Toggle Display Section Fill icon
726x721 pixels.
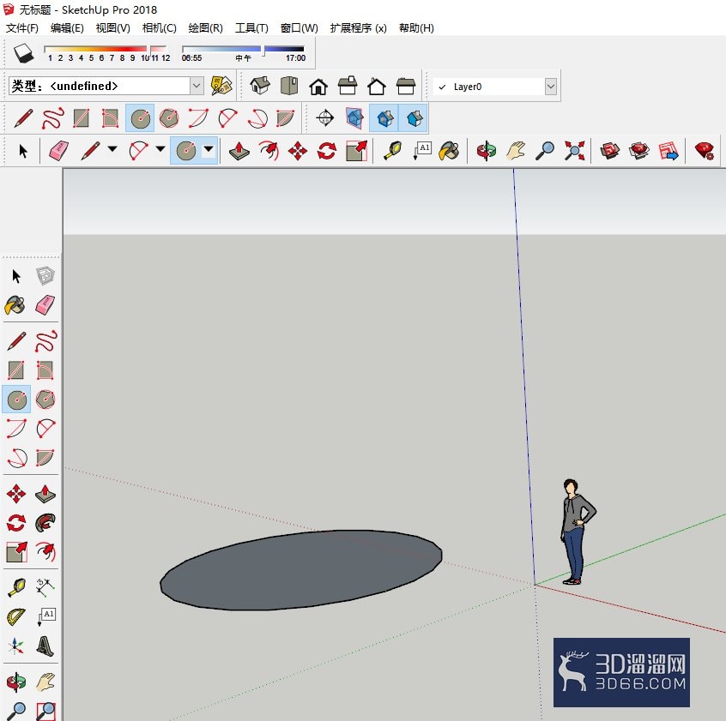point(414,118)
